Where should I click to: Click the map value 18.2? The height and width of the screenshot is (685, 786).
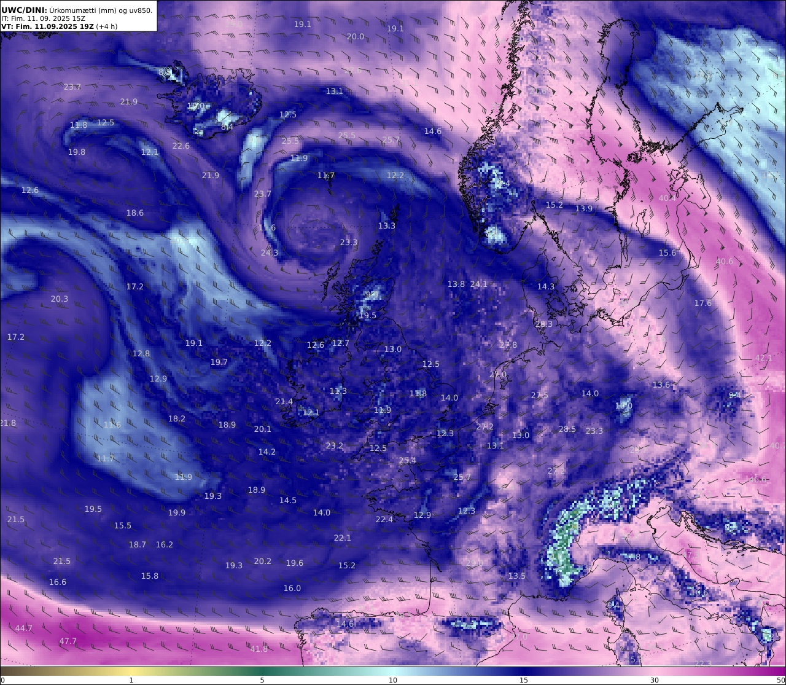click(177, 419)
